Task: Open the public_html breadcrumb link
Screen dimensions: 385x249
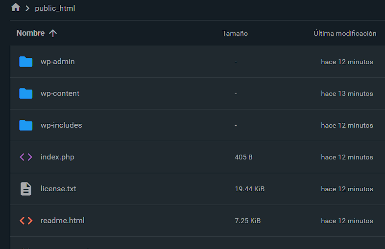Action: pyautogui.click(x=55, y=8)
